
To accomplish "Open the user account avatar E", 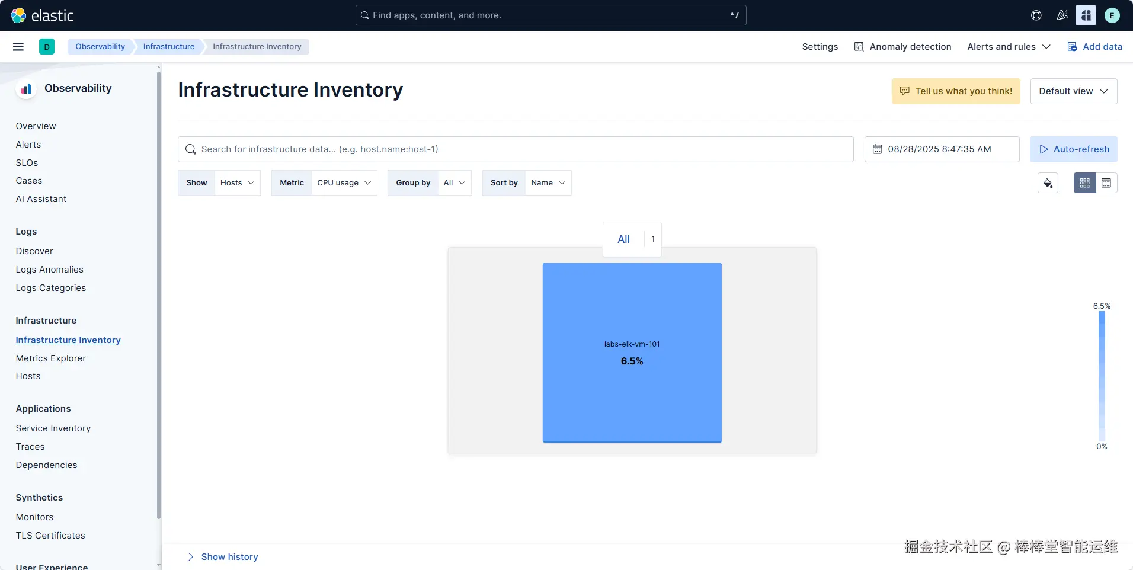I will click(1112, 15).
